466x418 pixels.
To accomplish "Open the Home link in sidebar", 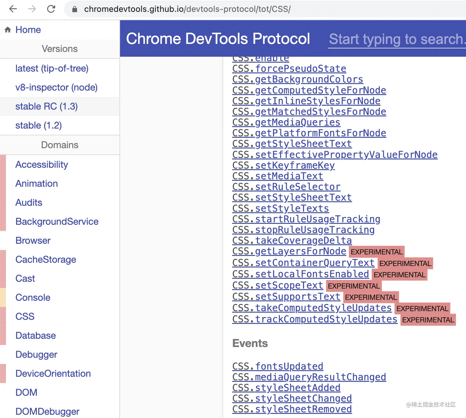I will [28, 30].
